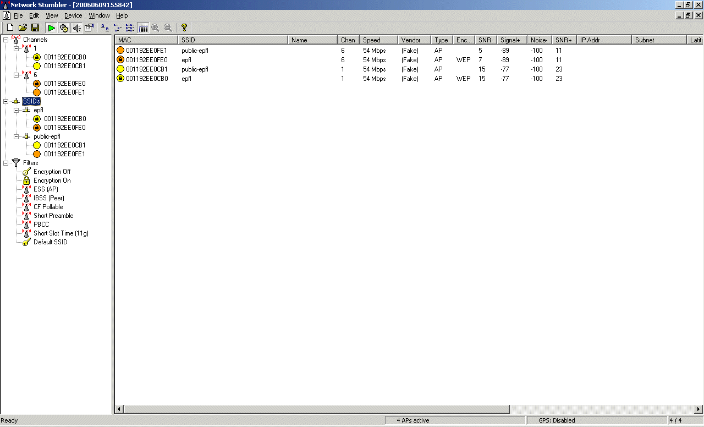Select the IBSS (Peer) filter
Screen dimensions: 704x427
(x=48, y=198)
